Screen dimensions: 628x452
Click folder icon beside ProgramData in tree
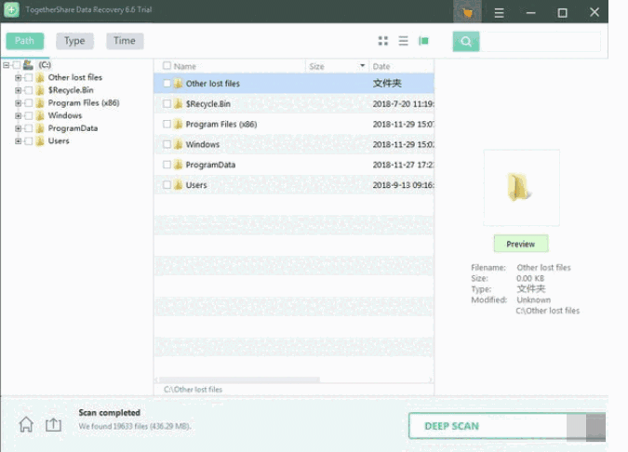40,128
